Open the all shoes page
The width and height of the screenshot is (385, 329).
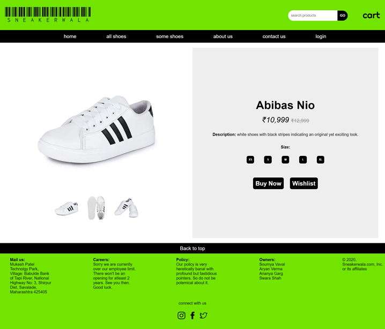pyautogui.click(x=116, y=36)
